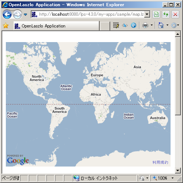Click the Local Intranet zone icon
The height and width of the screenshot is (183, 183).
(76, 178)
